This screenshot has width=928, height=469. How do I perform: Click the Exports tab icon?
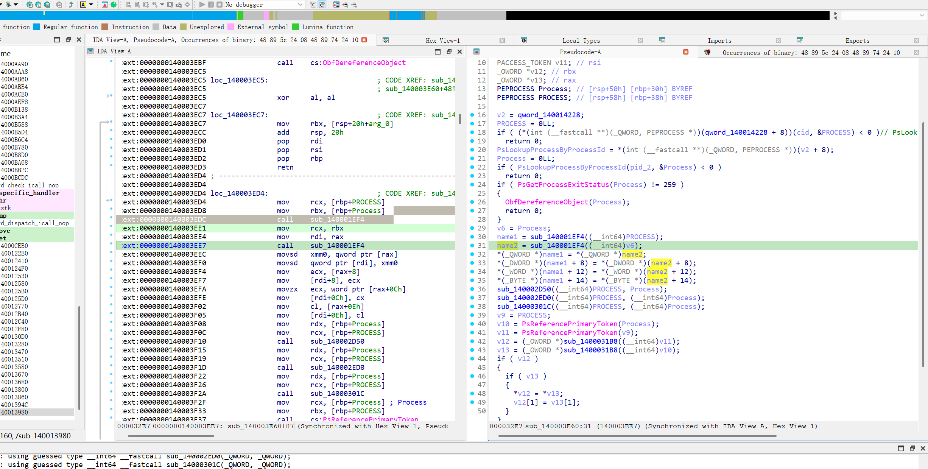click(800, 41)
